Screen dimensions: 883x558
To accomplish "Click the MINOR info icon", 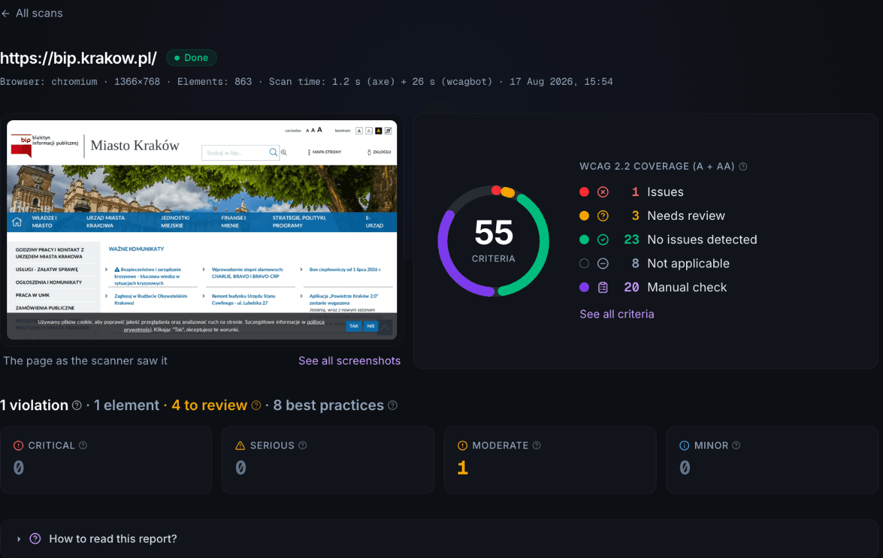I will tap(684, 446).
